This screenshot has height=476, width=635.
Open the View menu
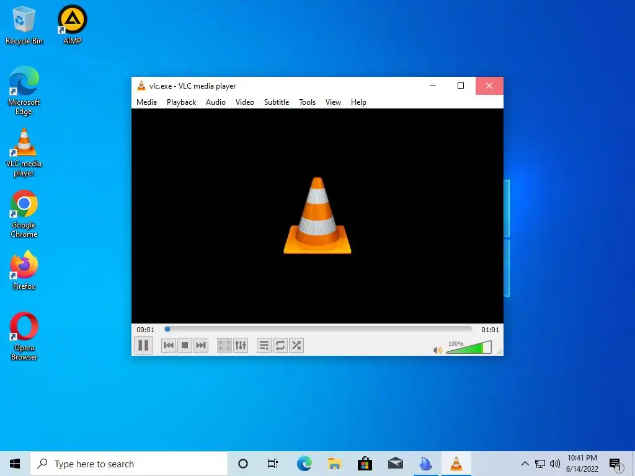point(333,102)
